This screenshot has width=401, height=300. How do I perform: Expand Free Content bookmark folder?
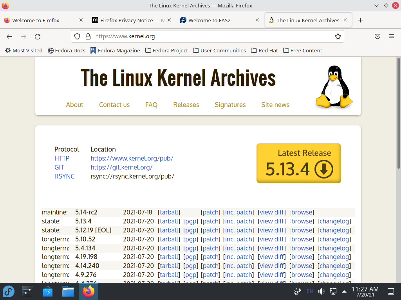(303, 50)
